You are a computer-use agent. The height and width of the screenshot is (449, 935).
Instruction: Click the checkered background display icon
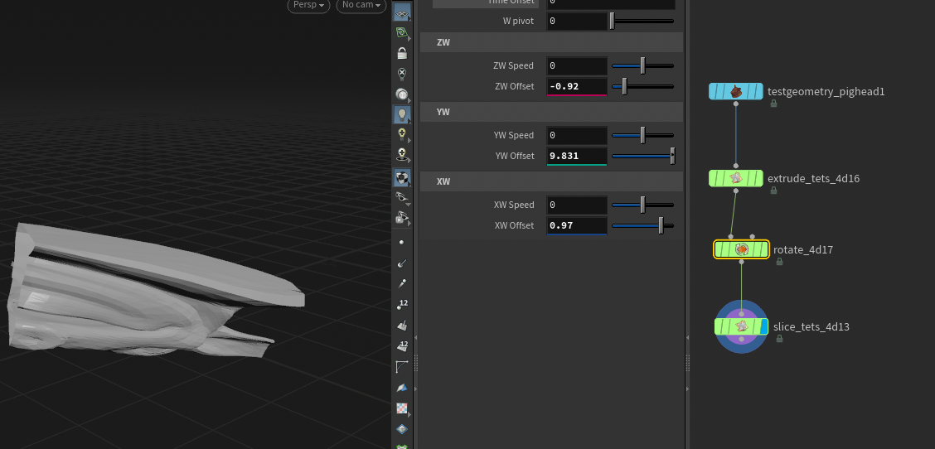402,408
